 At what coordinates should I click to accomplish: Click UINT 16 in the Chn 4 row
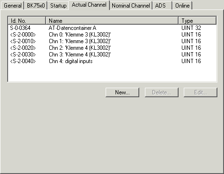(191, 61)
